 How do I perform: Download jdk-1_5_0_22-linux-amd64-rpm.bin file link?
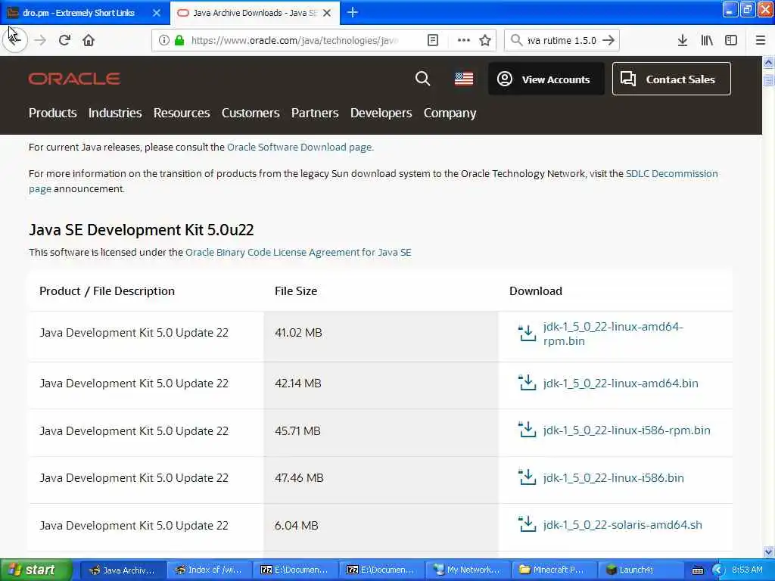pos(613,334)
